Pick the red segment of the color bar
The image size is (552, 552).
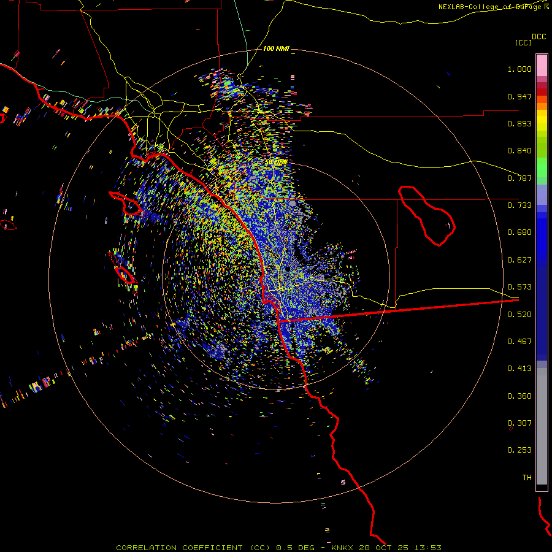(542, 92)
